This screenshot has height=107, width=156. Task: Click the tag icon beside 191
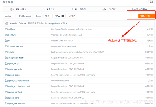pos(73,9)
